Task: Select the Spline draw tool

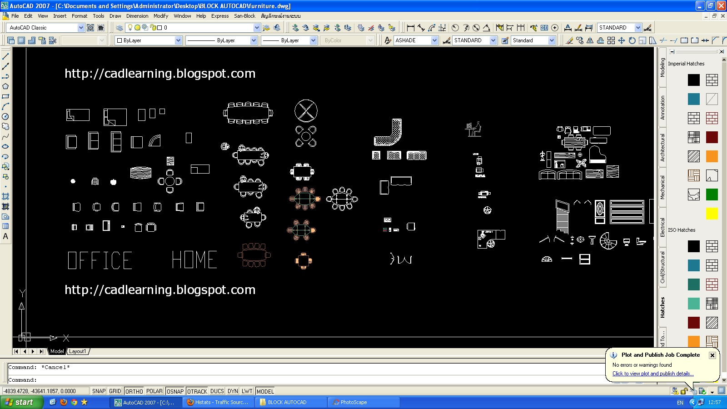Action: [5, 136]
